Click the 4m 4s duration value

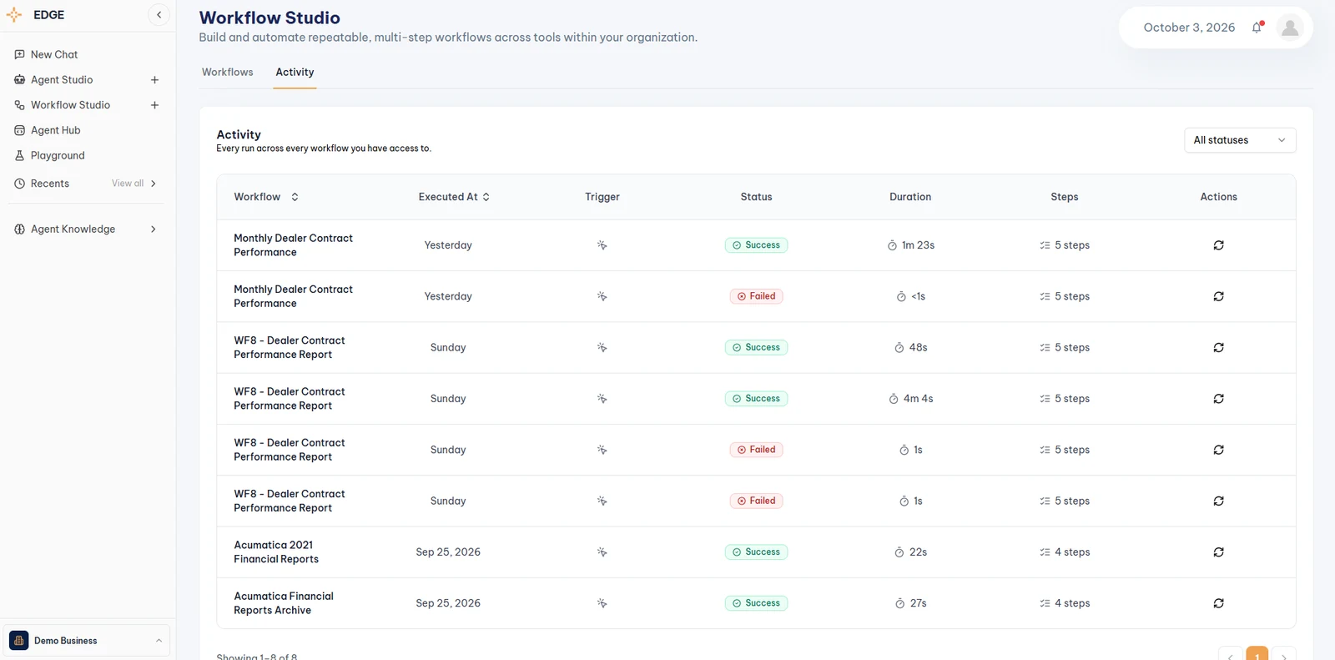point(918,399)
